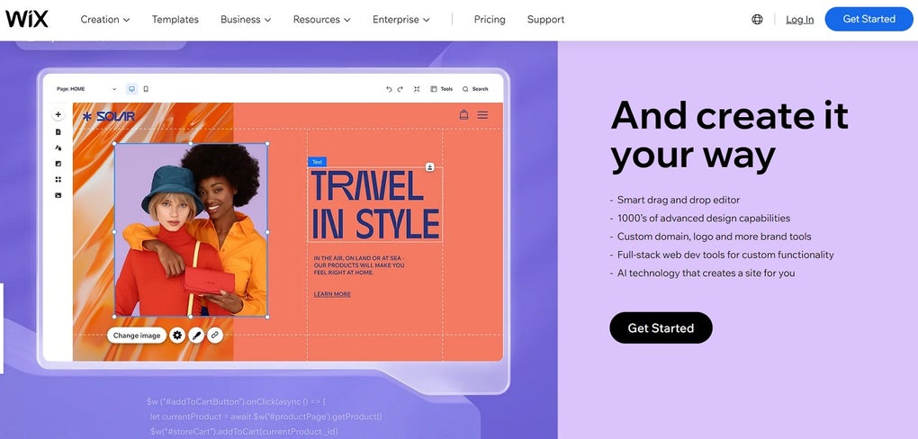Switch to mobile view in editor
918x439 pixels.
click(146, 89)
